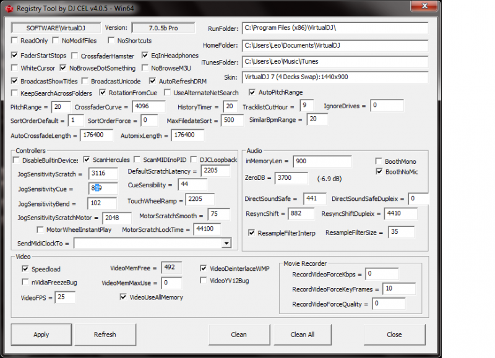The height and width of the screenshot is (358, 495).
Task: Check the NoBrowseM3U box
Action: click(145, 68)
